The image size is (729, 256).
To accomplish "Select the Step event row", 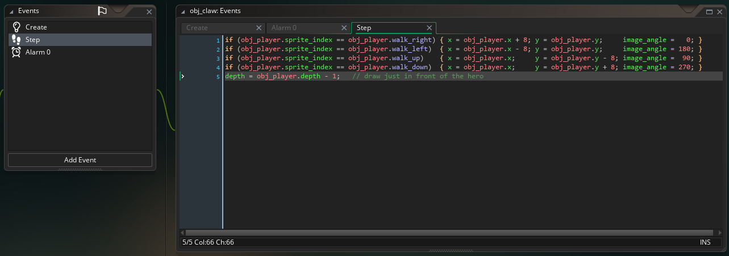I will point(80,40).
